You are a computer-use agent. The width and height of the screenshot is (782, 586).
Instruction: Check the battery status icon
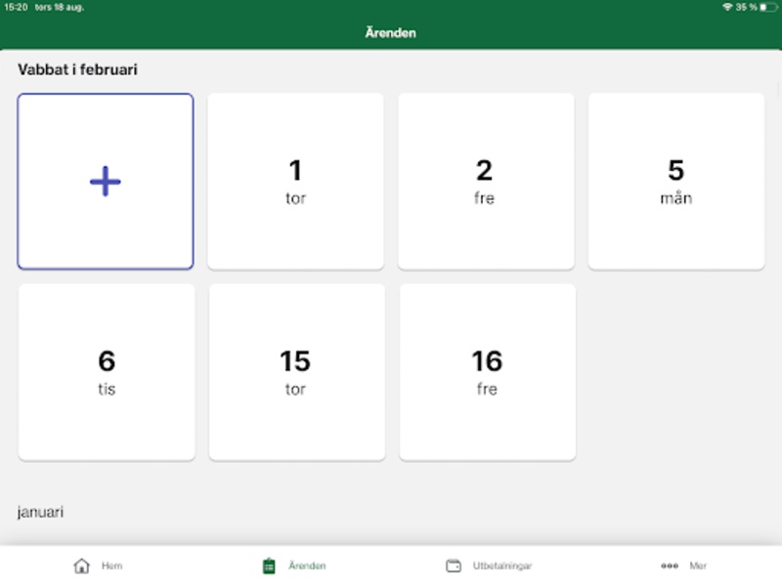pos(768,7)
